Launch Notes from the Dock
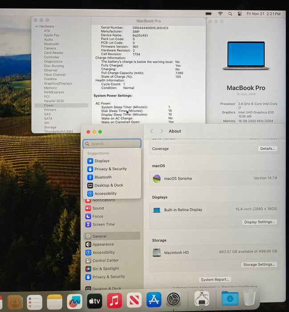 click(55, 302)
